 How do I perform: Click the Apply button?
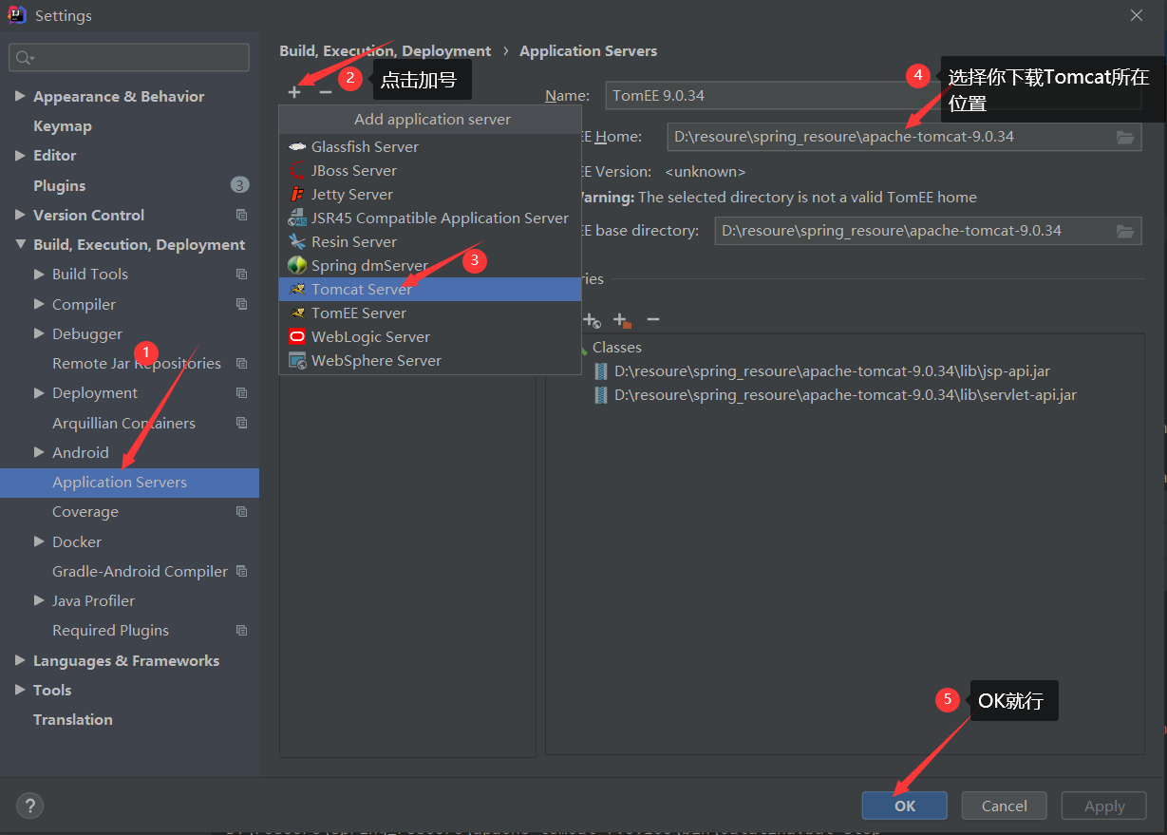point(1104,806)
